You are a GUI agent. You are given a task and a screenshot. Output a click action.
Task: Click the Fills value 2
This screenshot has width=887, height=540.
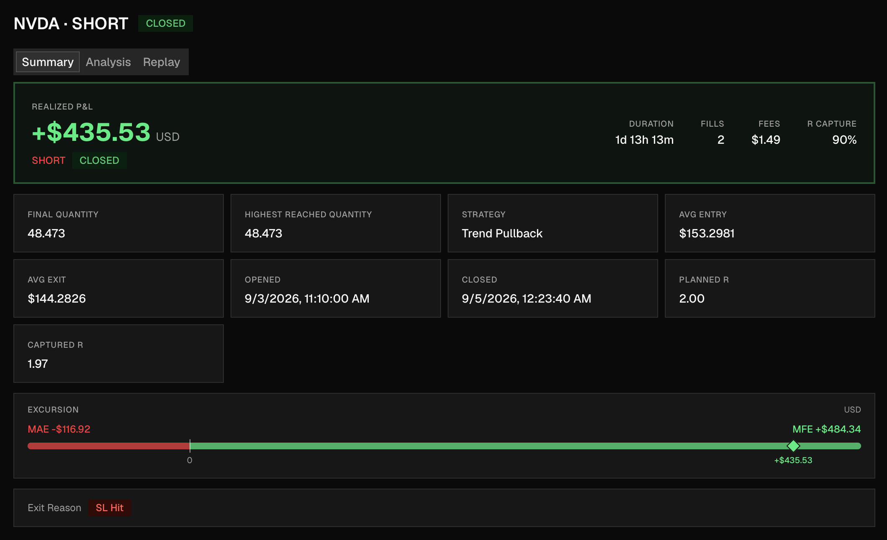pos(721,140)
